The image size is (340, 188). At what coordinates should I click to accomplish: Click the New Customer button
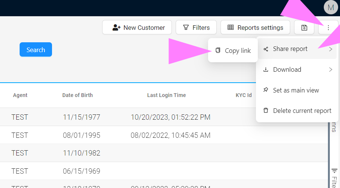tap(137, 28)
